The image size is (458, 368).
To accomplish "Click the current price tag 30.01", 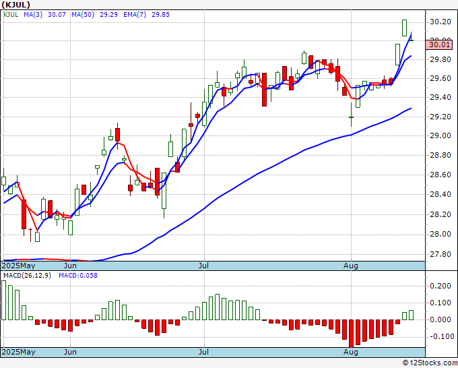I will [439, 44].
